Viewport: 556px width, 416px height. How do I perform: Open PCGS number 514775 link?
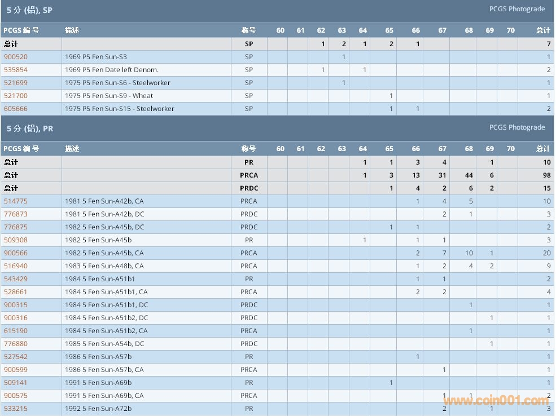(16, 201)
